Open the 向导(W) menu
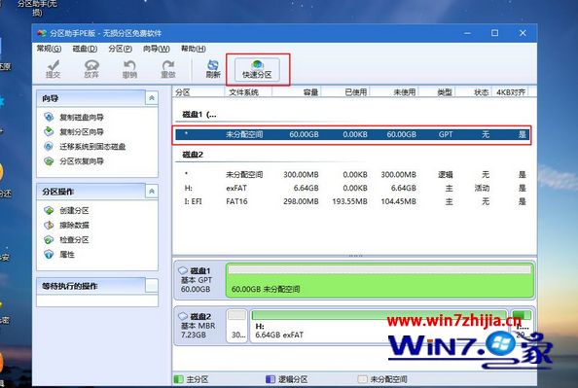This screenshot has width=578, height=388. pos(157,49)
